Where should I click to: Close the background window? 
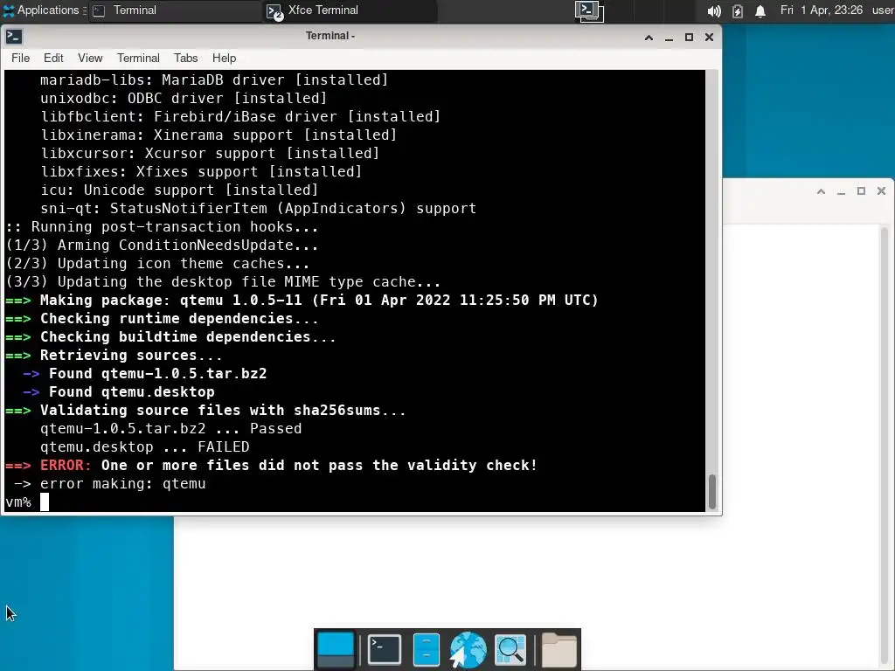coord(881,191)
